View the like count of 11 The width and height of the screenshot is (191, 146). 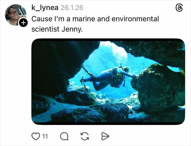tap(45, 136)
